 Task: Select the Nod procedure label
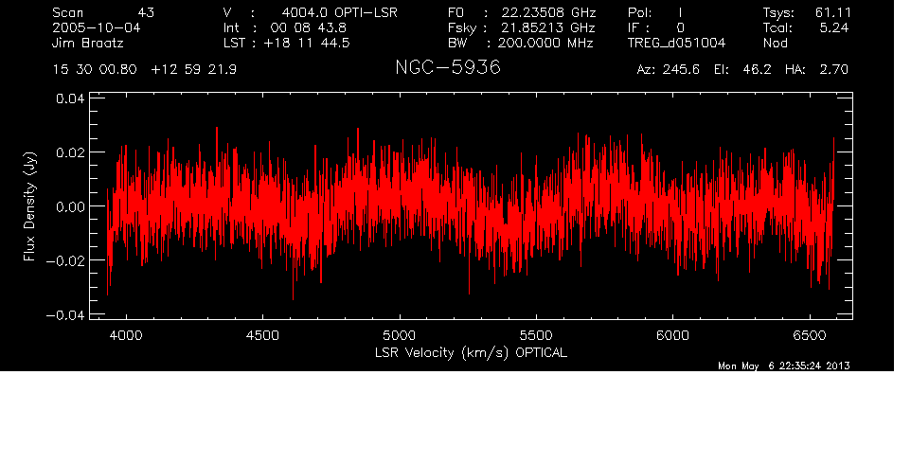coord(776,44)
